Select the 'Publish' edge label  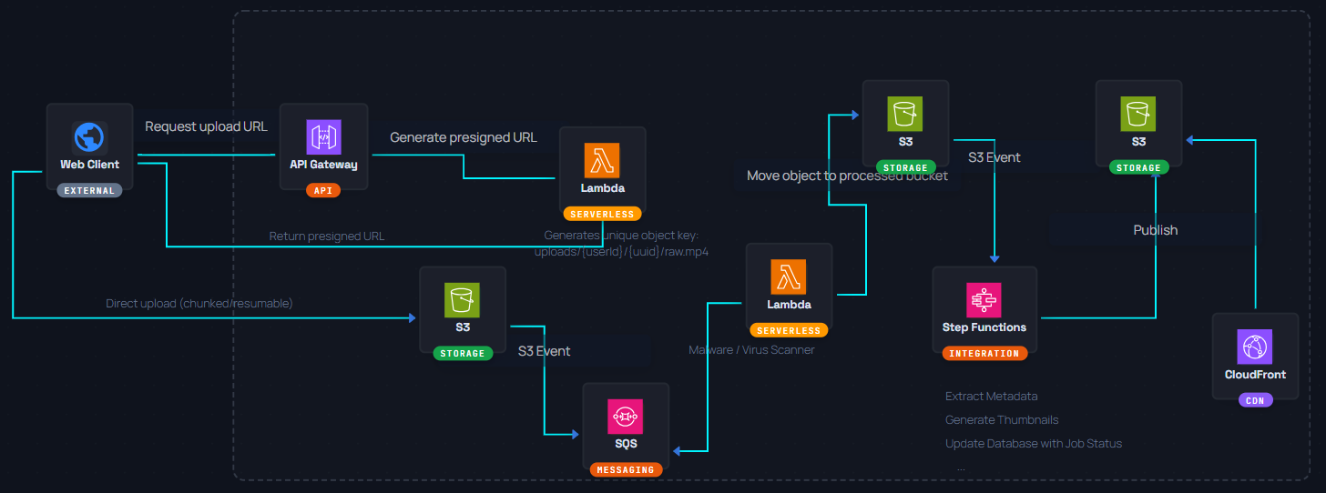1156,230
